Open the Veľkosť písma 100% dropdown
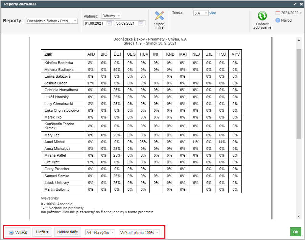 pyautogui.click(x=139, y=233)
